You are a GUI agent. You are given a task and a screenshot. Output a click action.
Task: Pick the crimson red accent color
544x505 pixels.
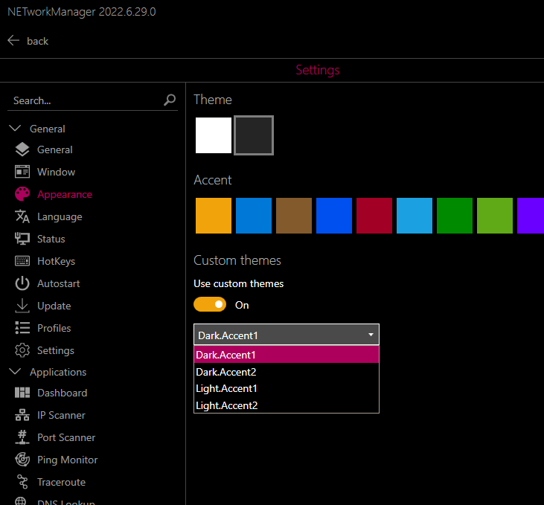click(374, 216)
